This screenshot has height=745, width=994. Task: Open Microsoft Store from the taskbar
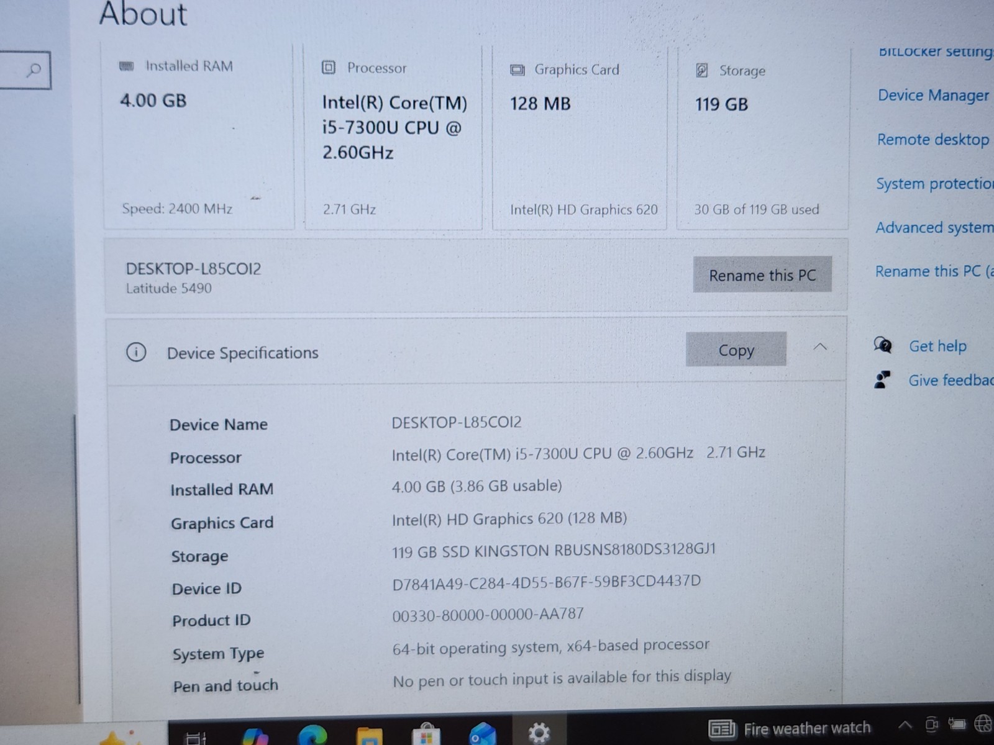click(426, 735)
